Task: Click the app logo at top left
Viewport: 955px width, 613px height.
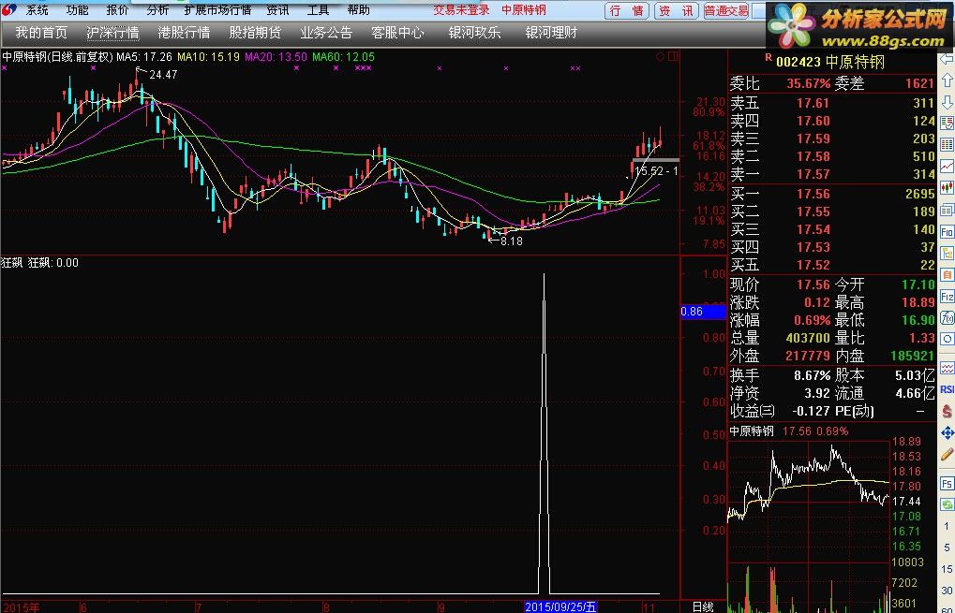Action: click(x=8, y=9)
